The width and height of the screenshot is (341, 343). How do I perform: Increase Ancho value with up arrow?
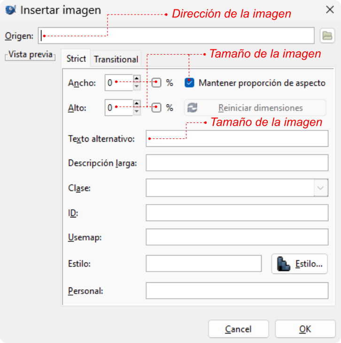137,79
